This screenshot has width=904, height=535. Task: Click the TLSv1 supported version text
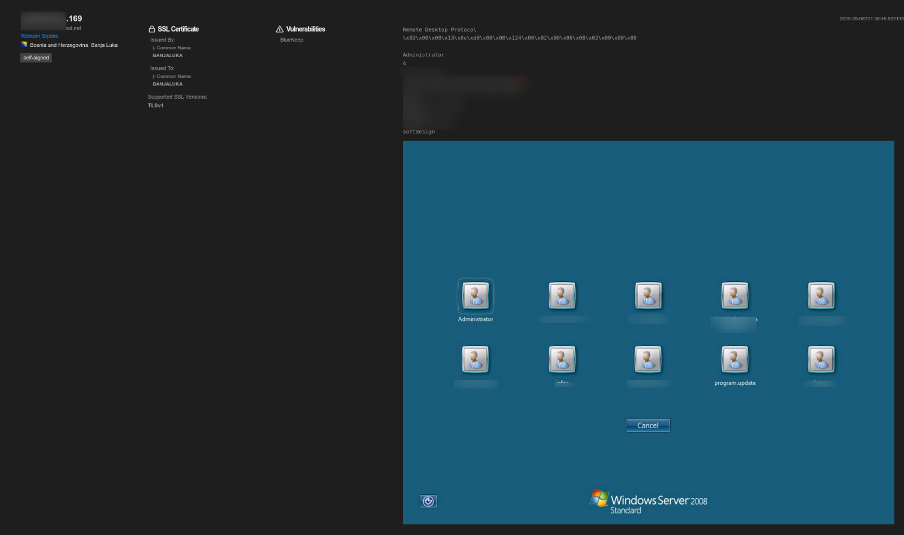[x=156, y=106]
